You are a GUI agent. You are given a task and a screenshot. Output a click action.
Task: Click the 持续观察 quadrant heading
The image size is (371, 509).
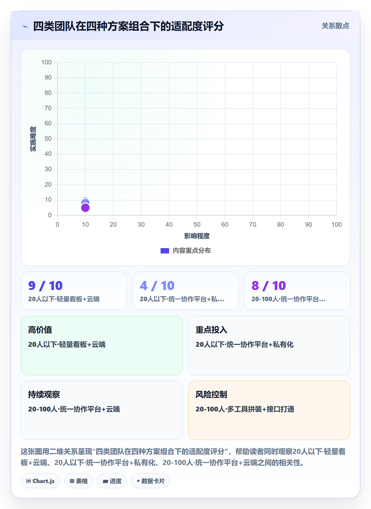coord(44,394)
